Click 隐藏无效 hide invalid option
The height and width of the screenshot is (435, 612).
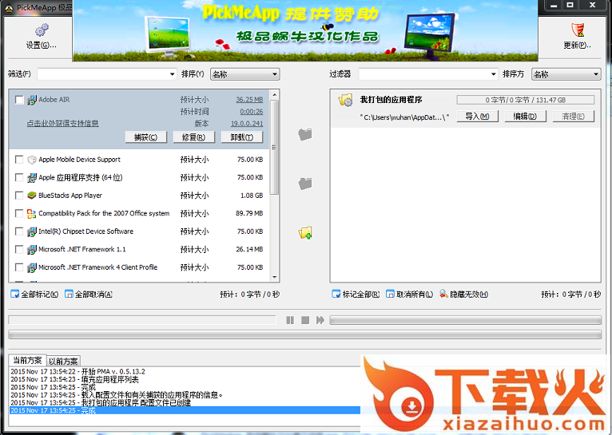[x=463, y=295]
